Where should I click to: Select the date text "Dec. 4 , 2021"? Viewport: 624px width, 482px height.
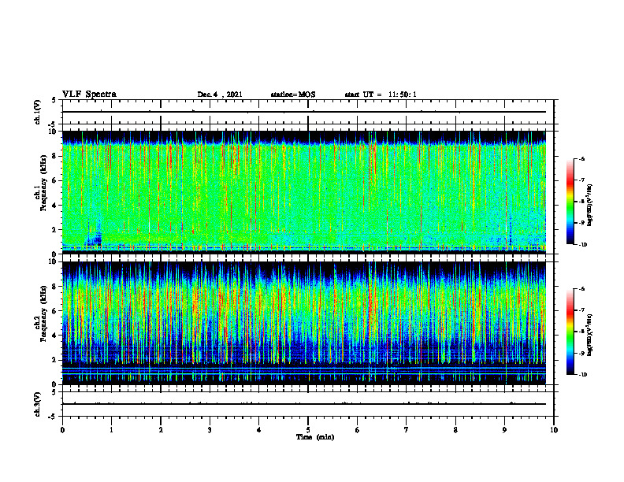click(x=220, y=95)
